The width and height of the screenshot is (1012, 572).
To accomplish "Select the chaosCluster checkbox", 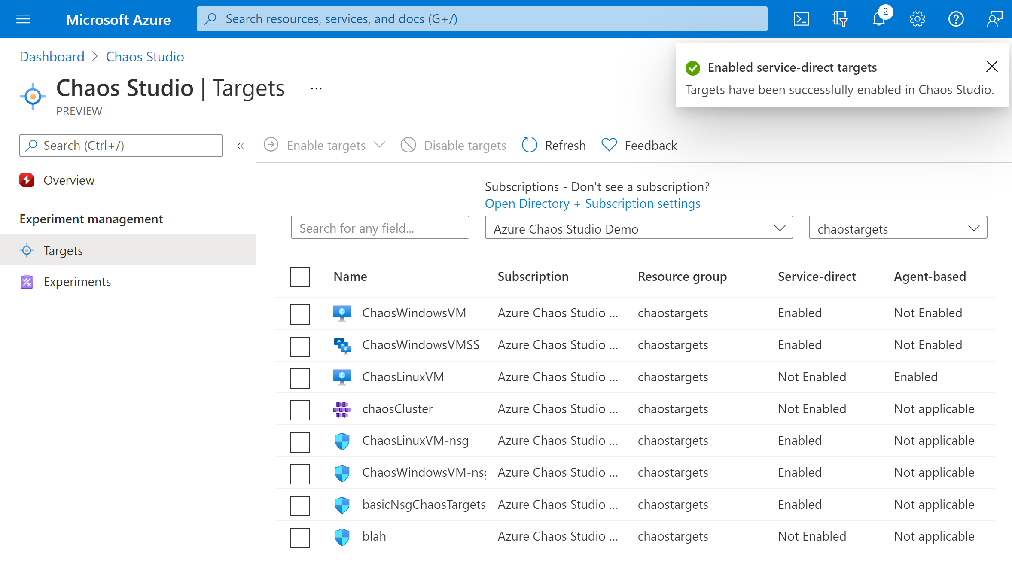I will [x=300, y=409].
